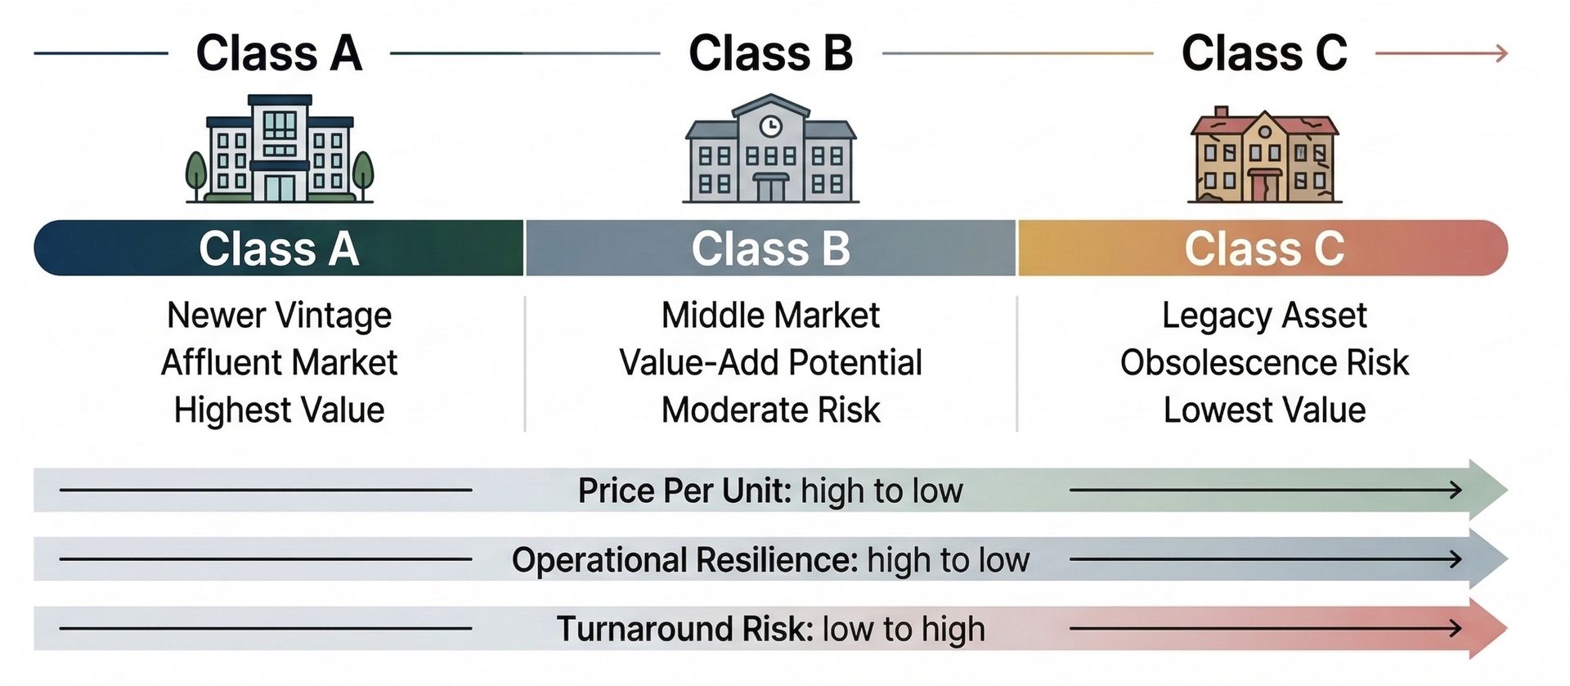
Task: Click the "Affluent Market" label
Action: click(x=279, y=362)
